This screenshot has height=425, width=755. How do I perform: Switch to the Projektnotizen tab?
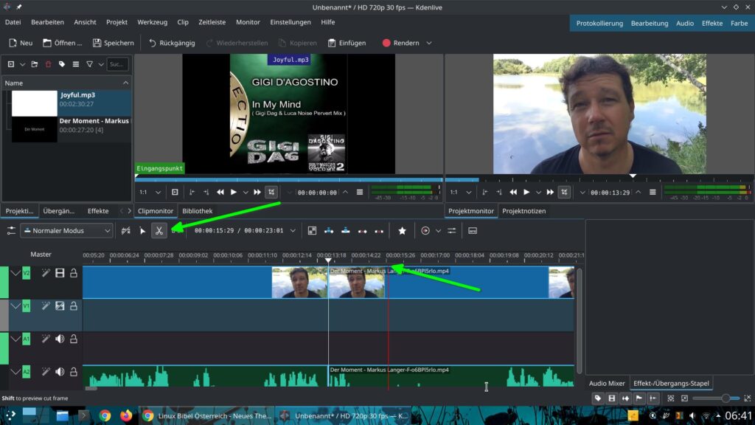[x=524, y=211]
